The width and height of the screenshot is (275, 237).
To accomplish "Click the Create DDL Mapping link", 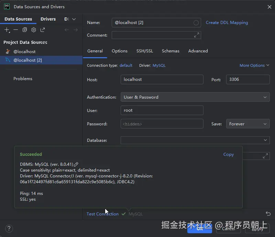I will (227, 23).
